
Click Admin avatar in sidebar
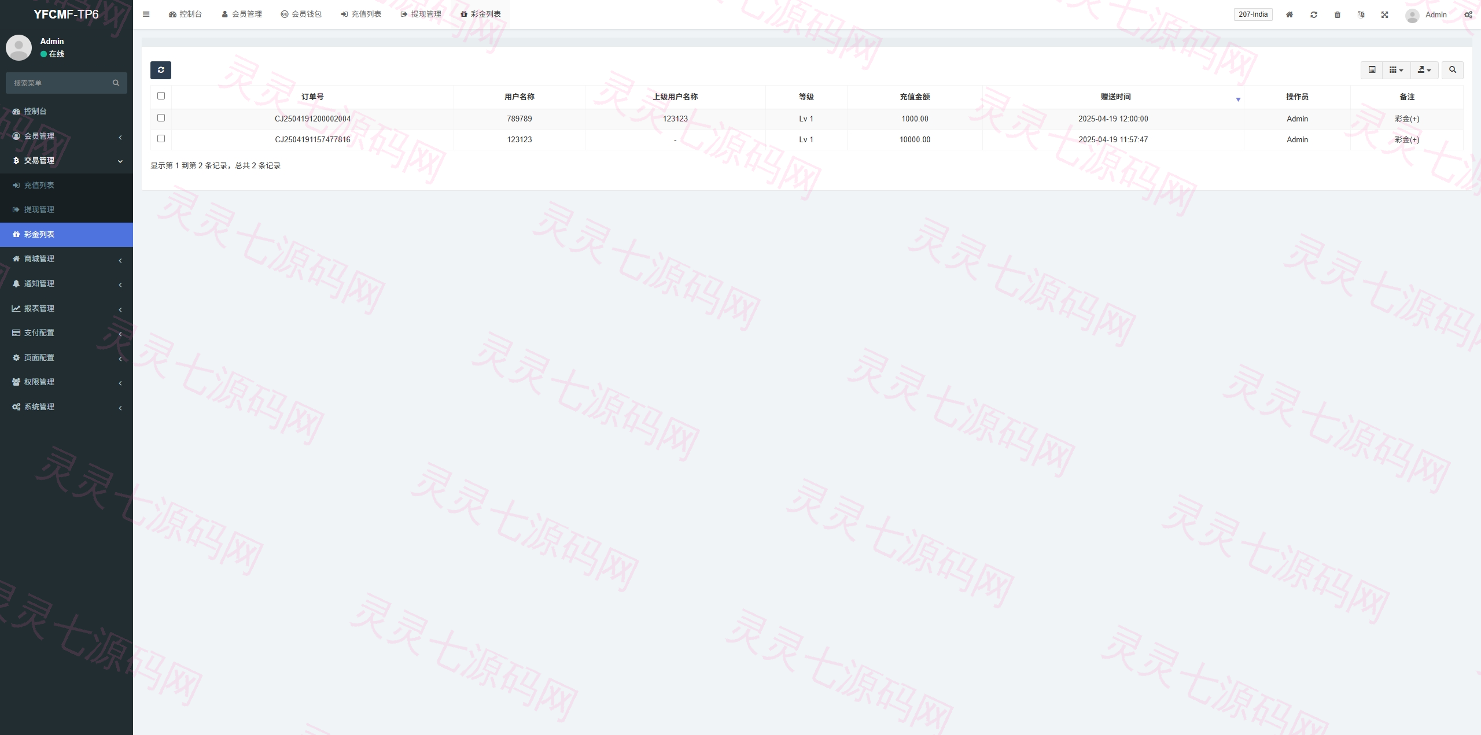[x=19, y=47]
